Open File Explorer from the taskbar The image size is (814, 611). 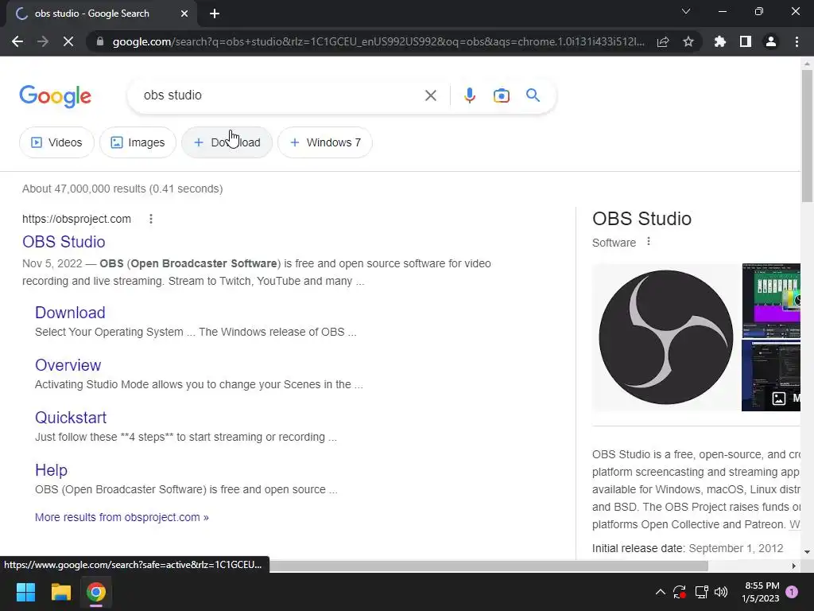tap(60, 592)
